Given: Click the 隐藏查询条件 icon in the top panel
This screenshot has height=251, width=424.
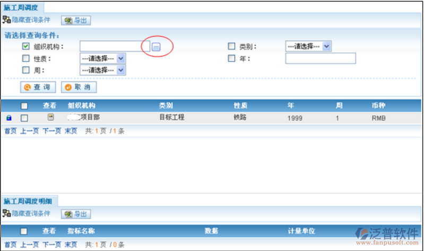Looking at the screenshot, I should [6, 20].
